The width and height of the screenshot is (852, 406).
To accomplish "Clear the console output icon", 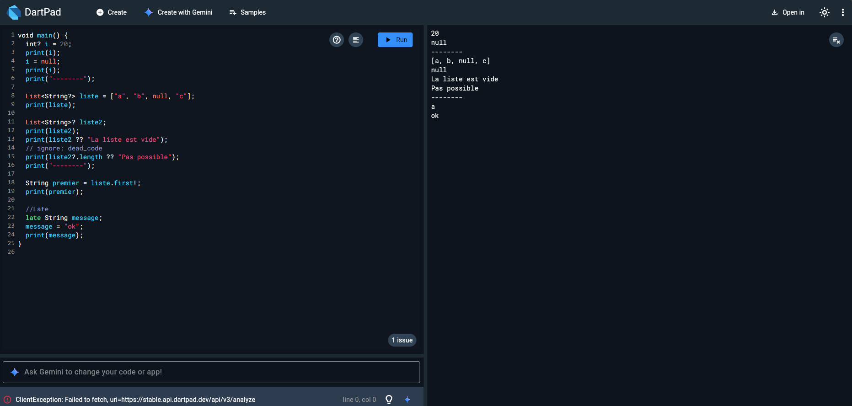I will 836,40.
